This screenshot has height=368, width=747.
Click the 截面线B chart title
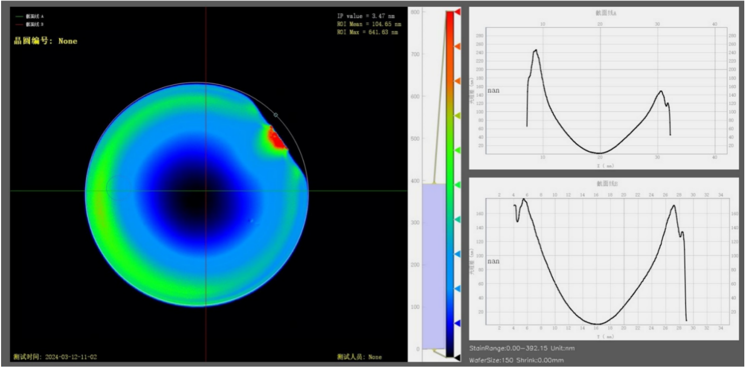tap(607, 183)
